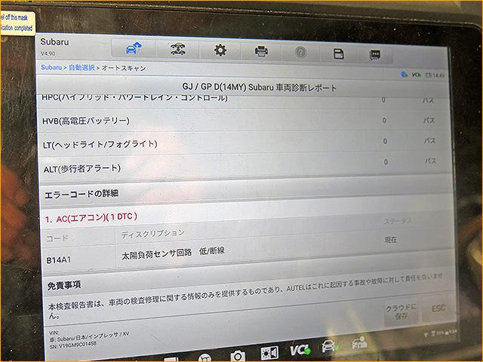The image size is (483, 362).
Task: Open the car diagnostics shortcut in bottom bar
Action: 330,346
